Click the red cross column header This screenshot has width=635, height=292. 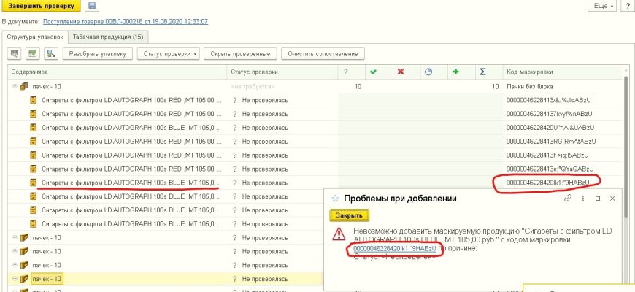pyautogui.click(x=400, y=72)
